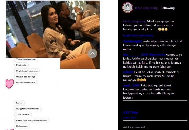Click the caption author tante_rempoong name

[134, 21]
